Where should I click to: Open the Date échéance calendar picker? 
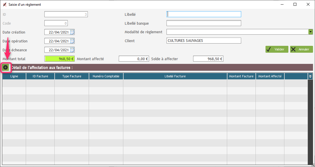tap(72, 50)
